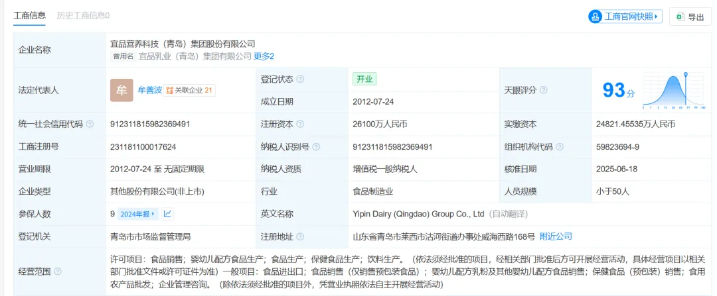Click the 牟 avatar of the legal representative
This screenshot has height=296, width=717.
pos(121,90)
